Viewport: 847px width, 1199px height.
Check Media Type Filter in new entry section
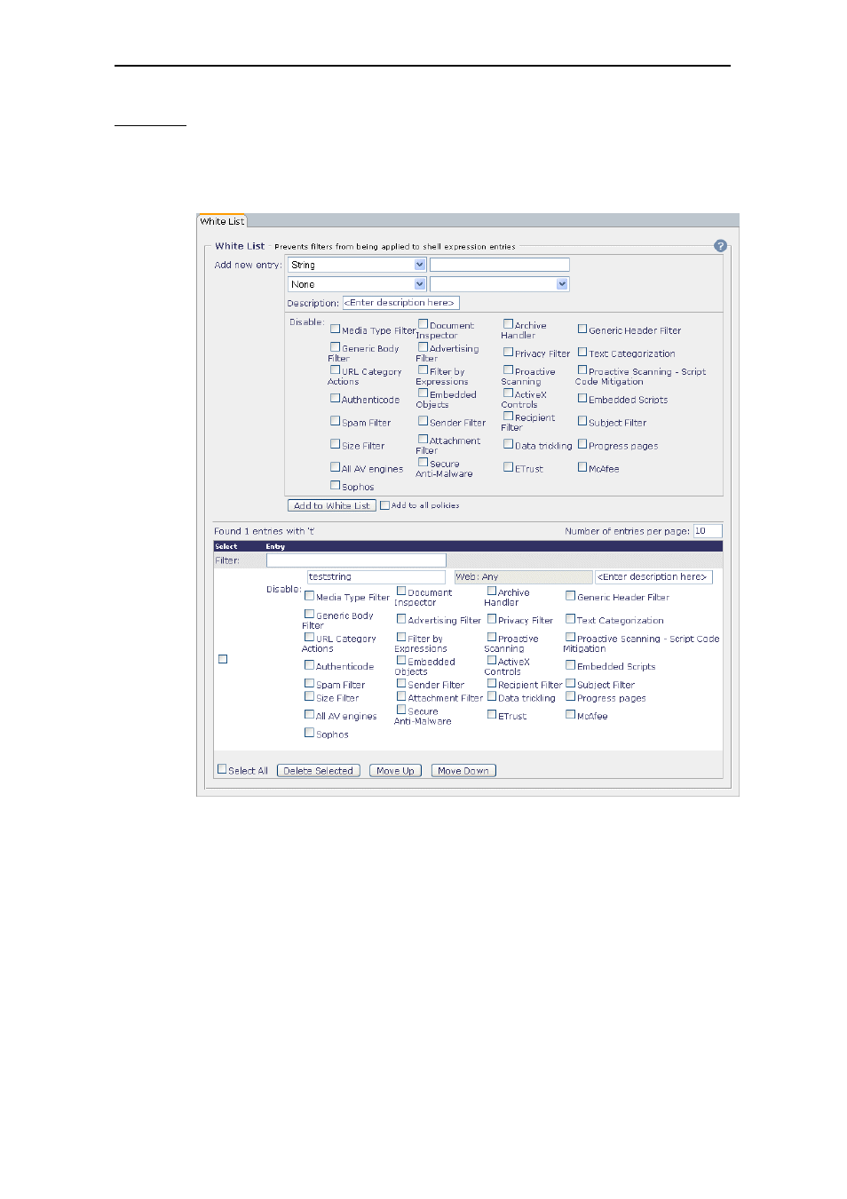coord(336,329)
